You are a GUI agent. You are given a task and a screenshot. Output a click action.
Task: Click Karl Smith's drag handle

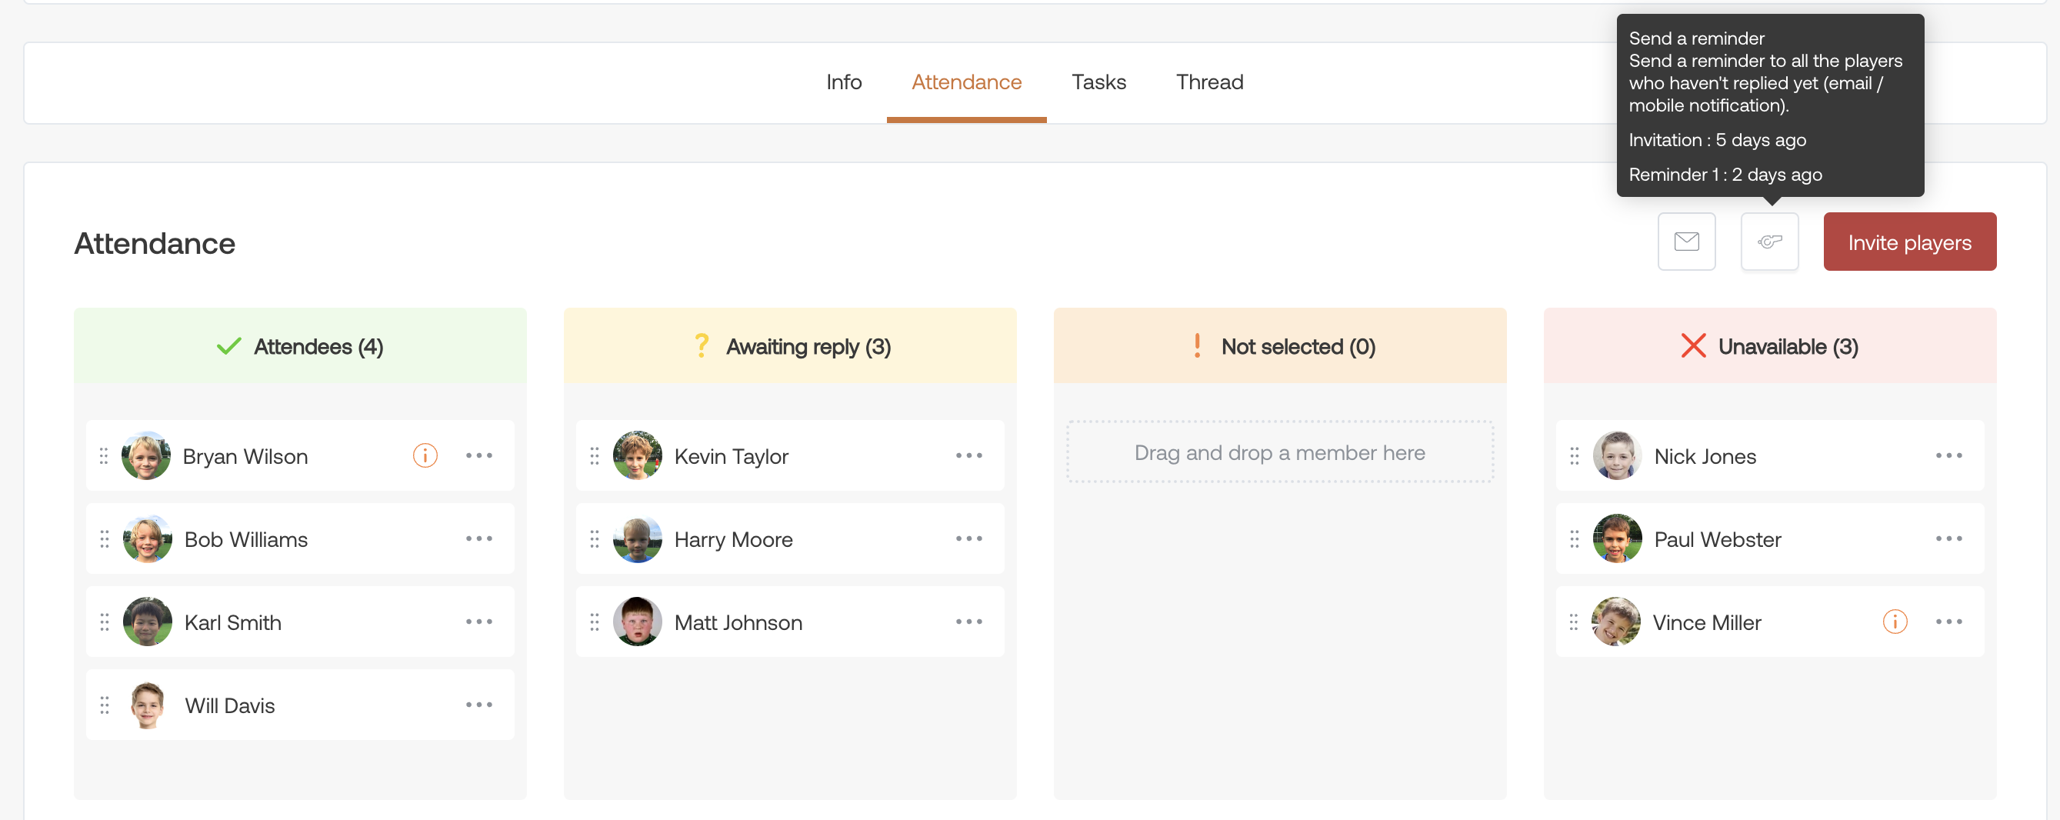(x=104, y=622)
